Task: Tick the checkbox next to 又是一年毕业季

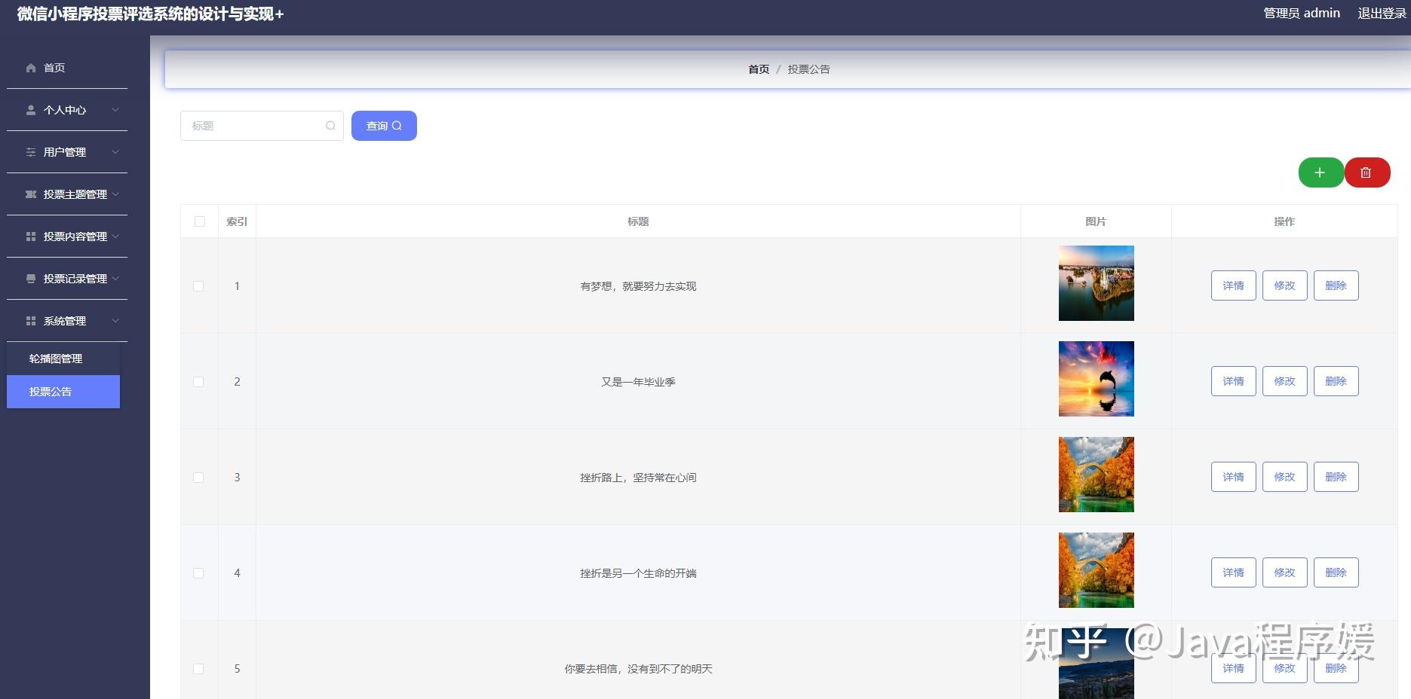Action: 198,382
